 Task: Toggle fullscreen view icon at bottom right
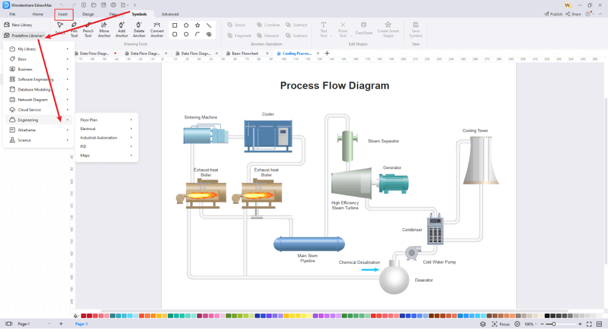[x=589, y=324]
